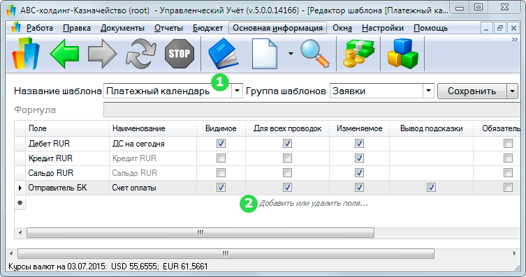The height and width of the screenshot is (277, 526).
Task: Open the Окна menu
Action: (342, 28)
